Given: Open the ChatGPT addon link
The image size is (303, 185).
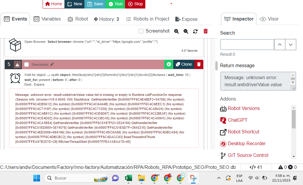Looking at the screenshot, I should pyautogui.click(x=237, y=120).
